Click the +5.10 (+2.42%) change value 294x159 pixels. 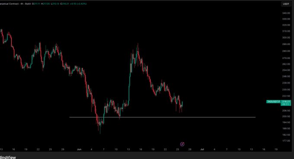coord(78,4)
